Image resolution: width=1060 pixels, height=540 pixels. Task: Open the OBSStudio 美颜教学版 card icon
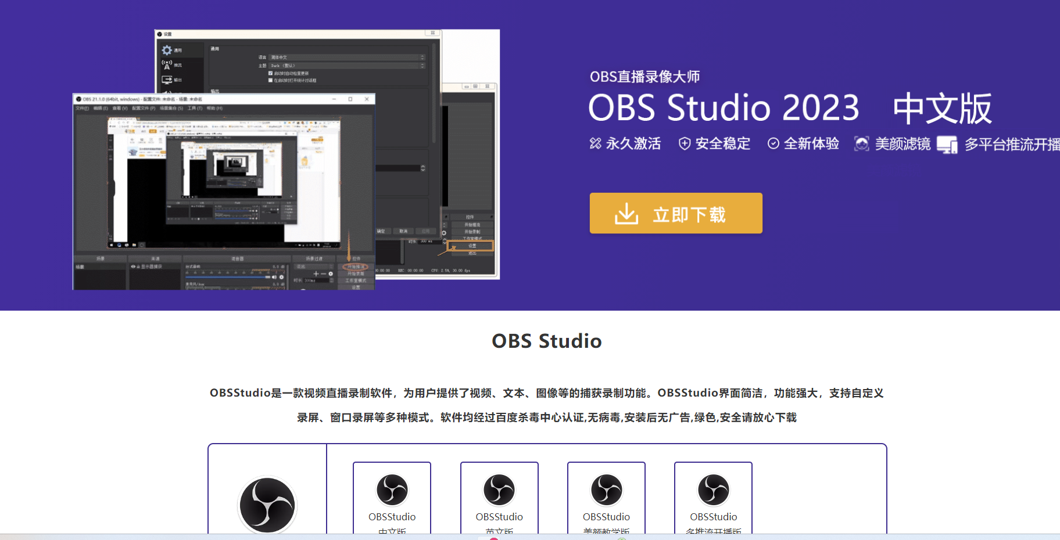606,489
